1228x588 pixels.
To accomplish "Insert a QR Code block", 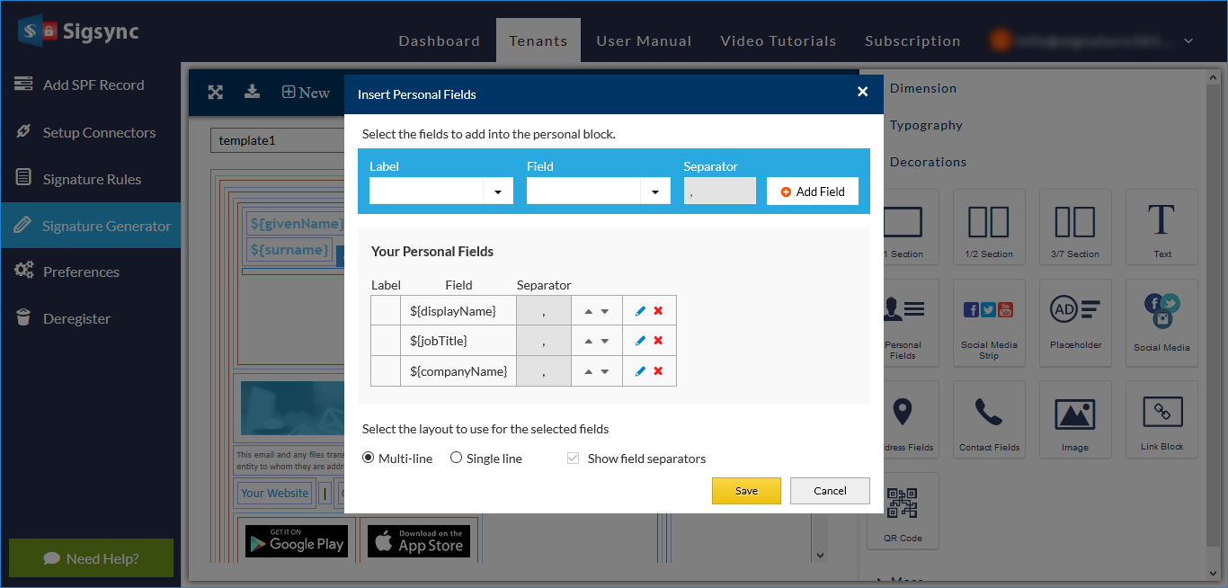I will [x=903, y=511].
